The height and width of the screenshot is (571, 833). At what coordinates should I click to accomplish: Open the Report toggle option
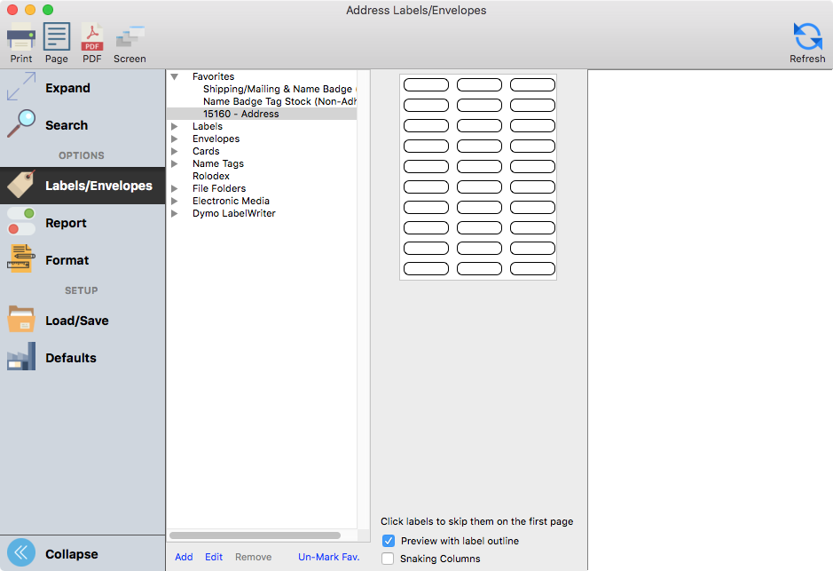pyautogui.click(x=21, y=223)
